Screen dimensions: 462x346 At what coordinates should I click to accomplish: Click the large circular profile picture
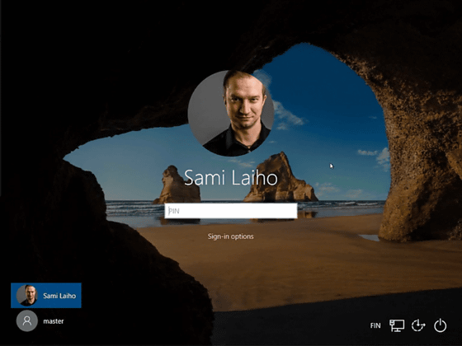[231, 114]
